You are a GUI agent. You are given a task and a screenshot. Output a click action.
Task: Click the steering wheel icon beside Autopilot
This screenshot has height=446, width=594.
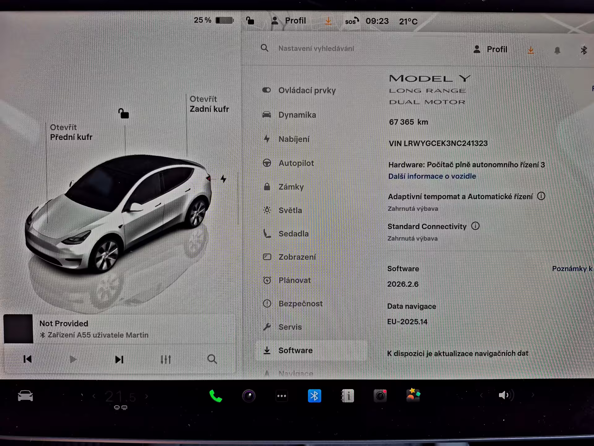267,163
